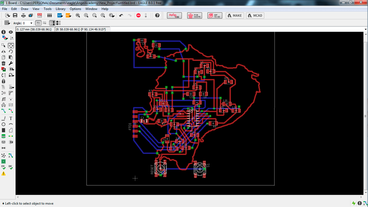The image size is (368, 207).
Task: Select the Rectangle tool
Action: tap(4, 130)
